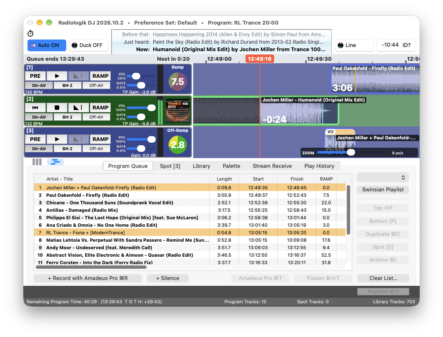Adjust deck 2 RATE slider
This screenshot has width=443, height=337.
141,116
